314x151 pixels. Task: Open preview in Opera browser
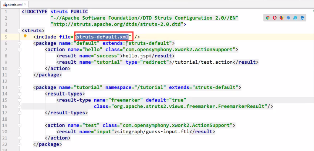click(x=274, y=18)
